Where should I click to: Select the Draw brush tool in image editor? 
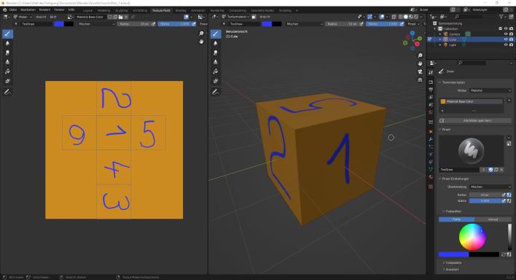click(x=7, y=34)
